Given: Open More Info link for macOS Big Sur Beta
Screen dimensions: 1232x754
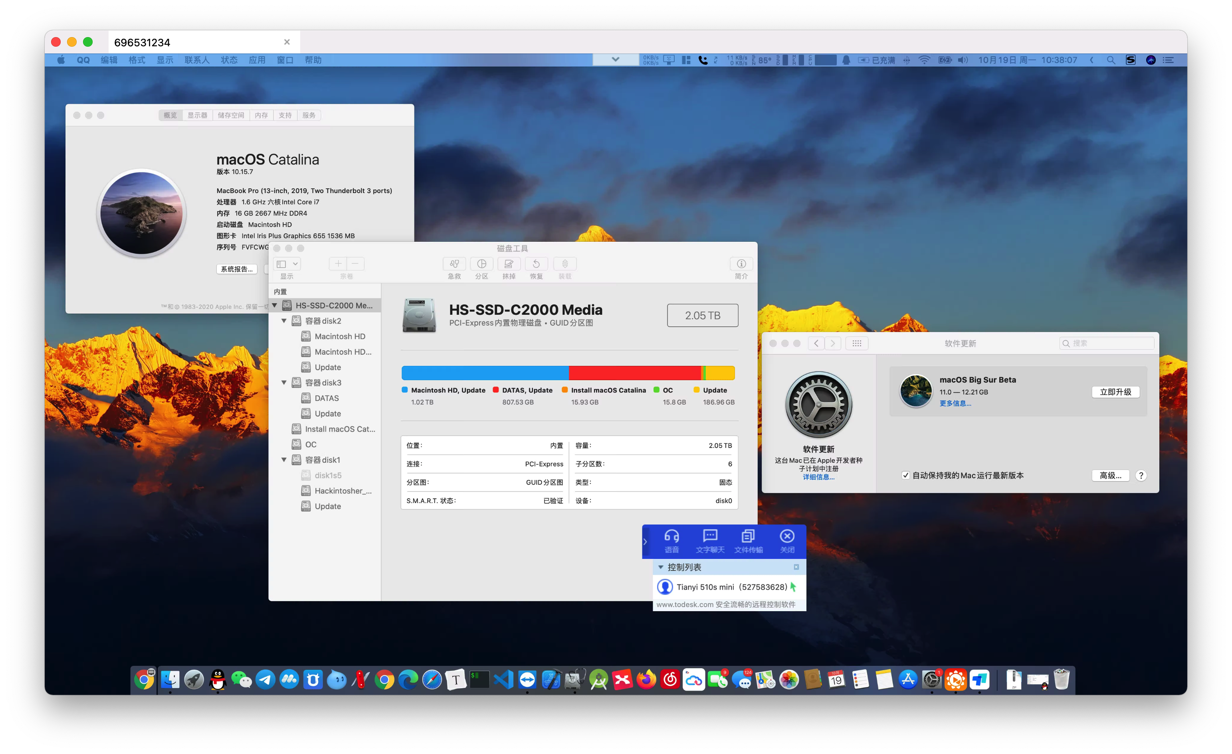Looking at the screenshot, I should pos(955,404).
